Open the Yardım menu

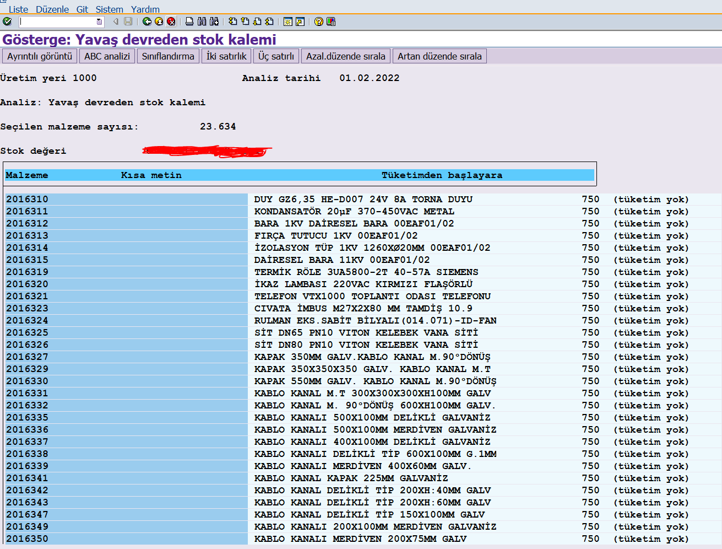(145, 9)
